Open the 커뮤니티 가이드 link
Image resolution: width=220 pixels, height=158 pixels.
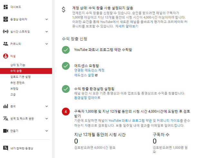tap(168, 121)
